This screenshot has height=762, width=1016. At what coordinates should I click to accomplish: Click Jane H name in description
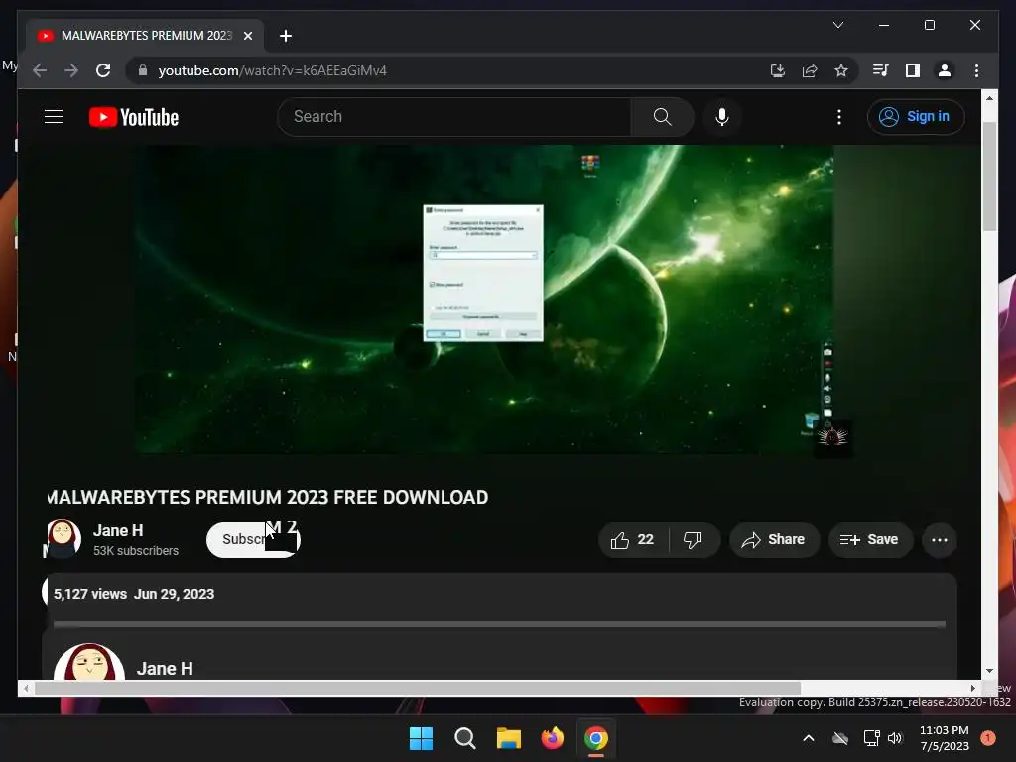(165, 668)
